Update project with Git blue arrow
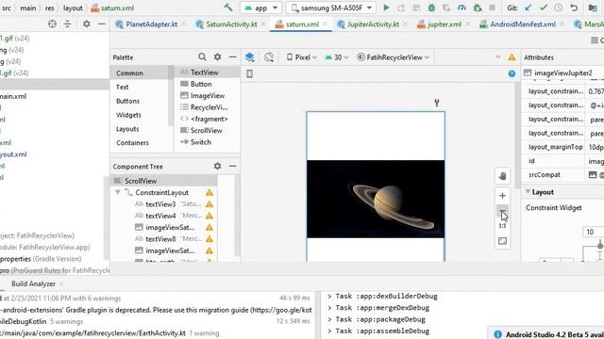This screenshot has height=339, width=604. 528,8
